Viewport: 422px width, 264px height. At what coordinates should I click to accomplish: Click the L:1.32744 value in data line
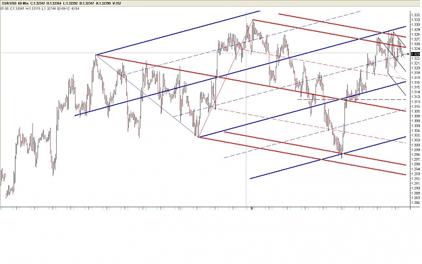coord(49,9)
